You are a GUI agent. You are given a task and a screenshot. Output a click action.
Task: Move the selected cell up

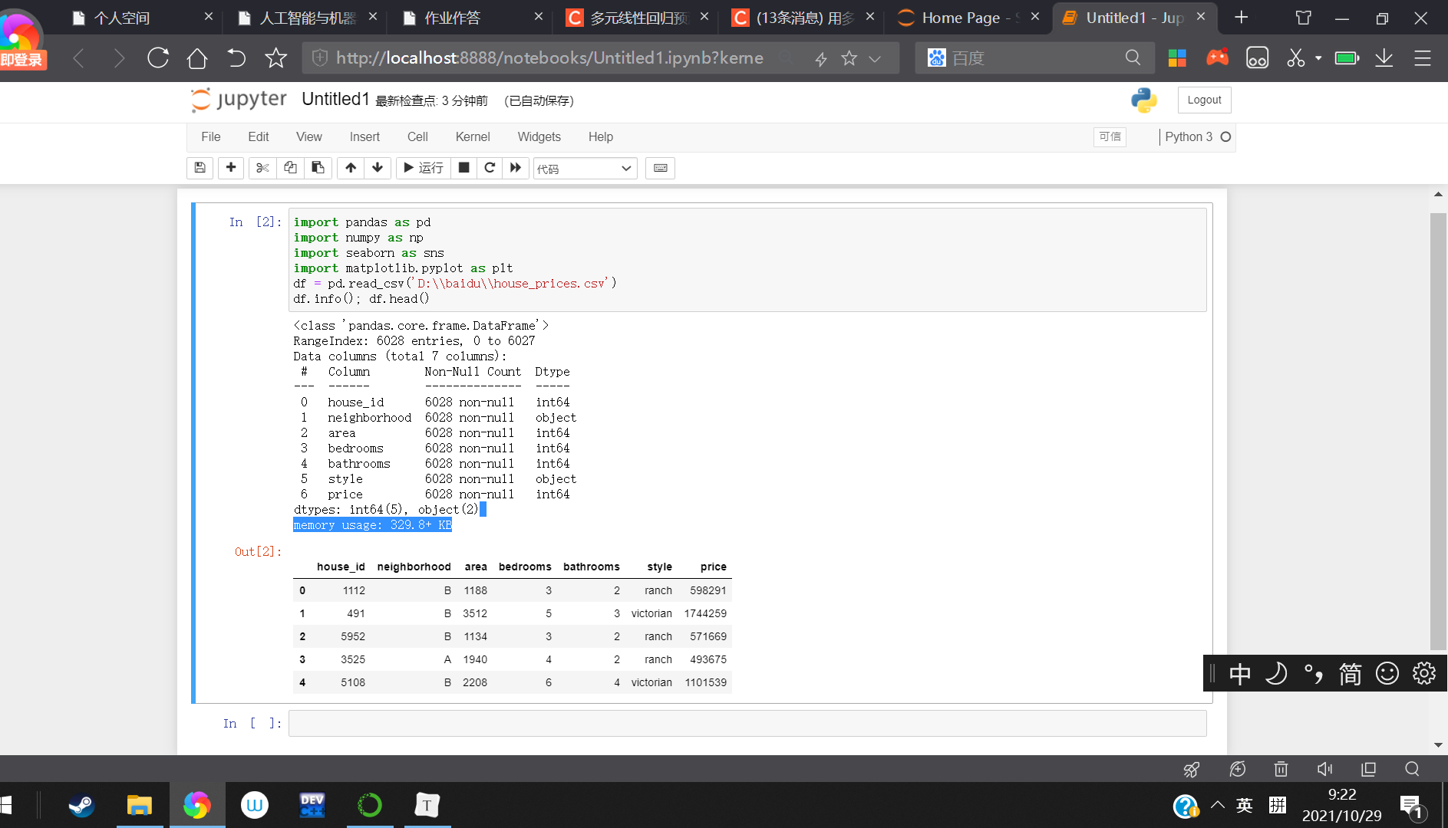tap(351, 168)
